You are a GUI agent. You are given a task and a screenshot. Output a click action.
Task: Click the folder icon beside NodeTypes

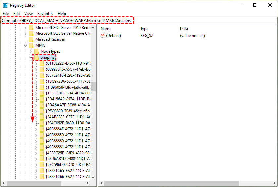click(36, 51)
